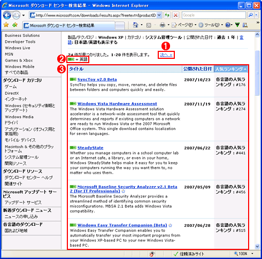The image size is (262, 259).
Task: Open Favorites Center star icon
Action: pyautogui.click(x=6, y=25)
